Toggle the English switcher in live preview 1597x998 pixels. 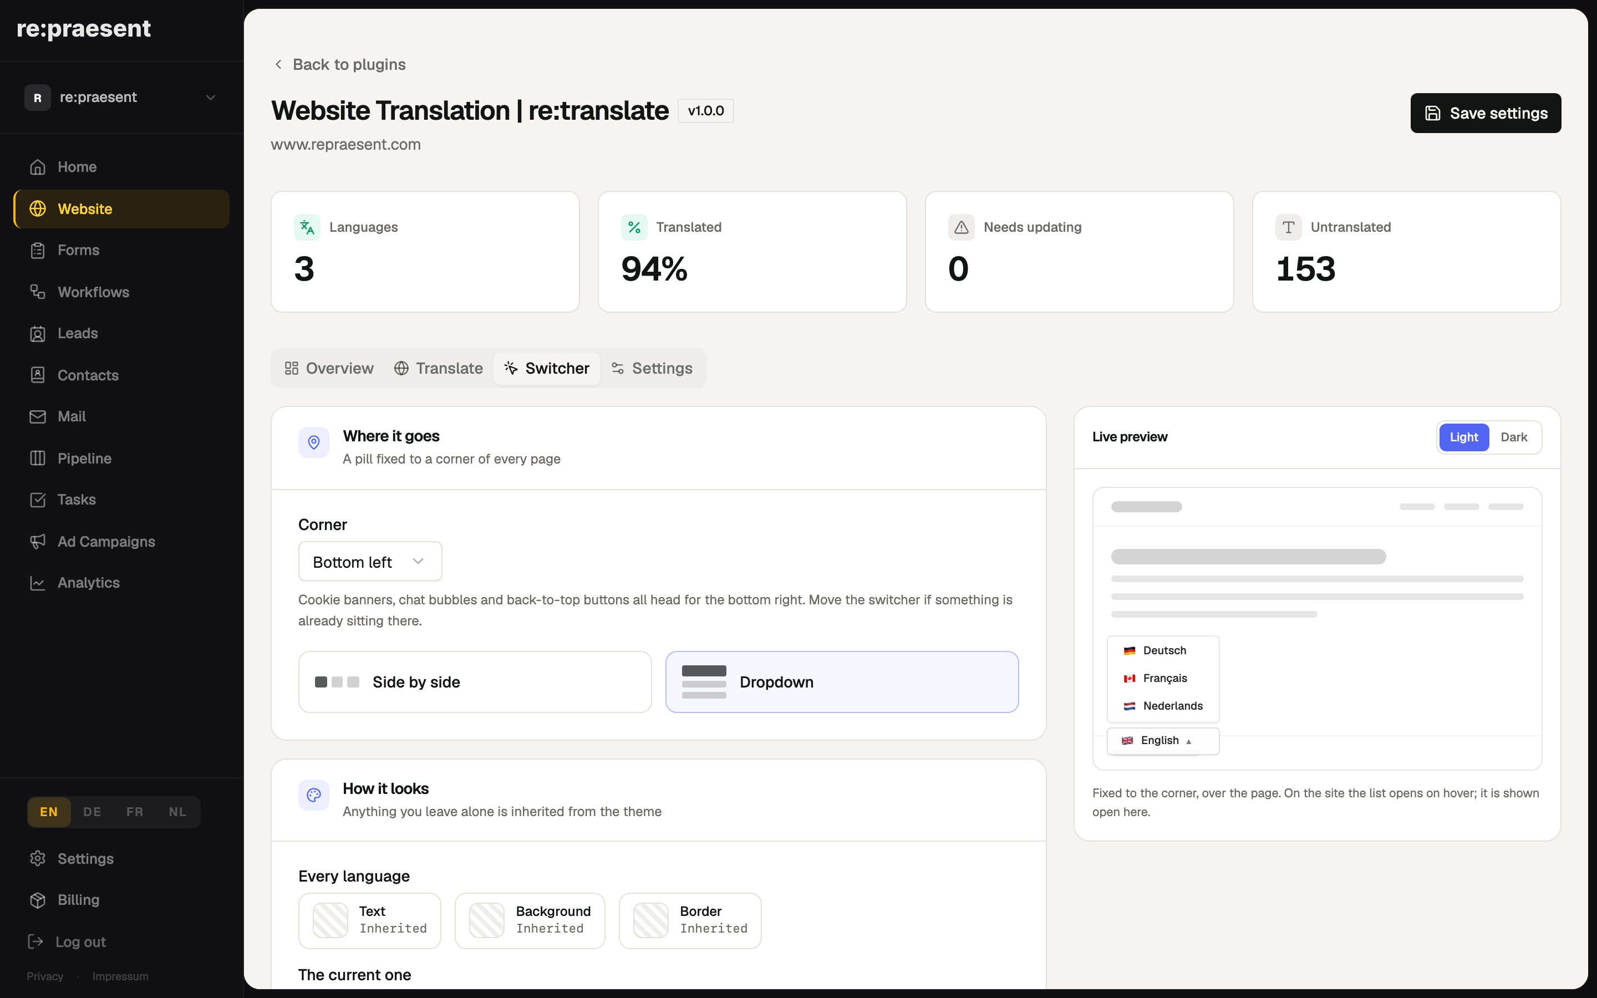click(x=1163, y=741)
